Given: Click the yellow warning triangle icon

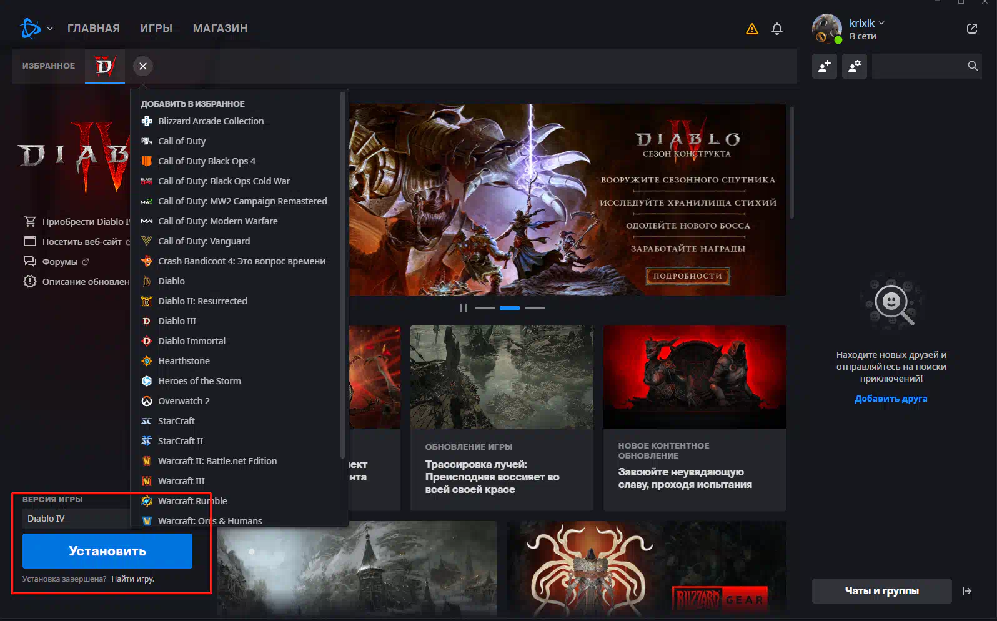Looking at the screenshot, I should coord(752,29).
